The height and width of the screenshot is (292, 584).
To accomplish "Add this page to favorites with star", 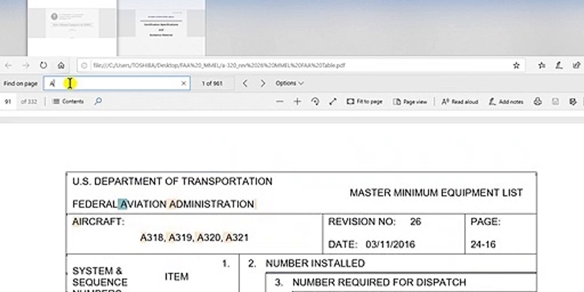I will click(516, 65).
